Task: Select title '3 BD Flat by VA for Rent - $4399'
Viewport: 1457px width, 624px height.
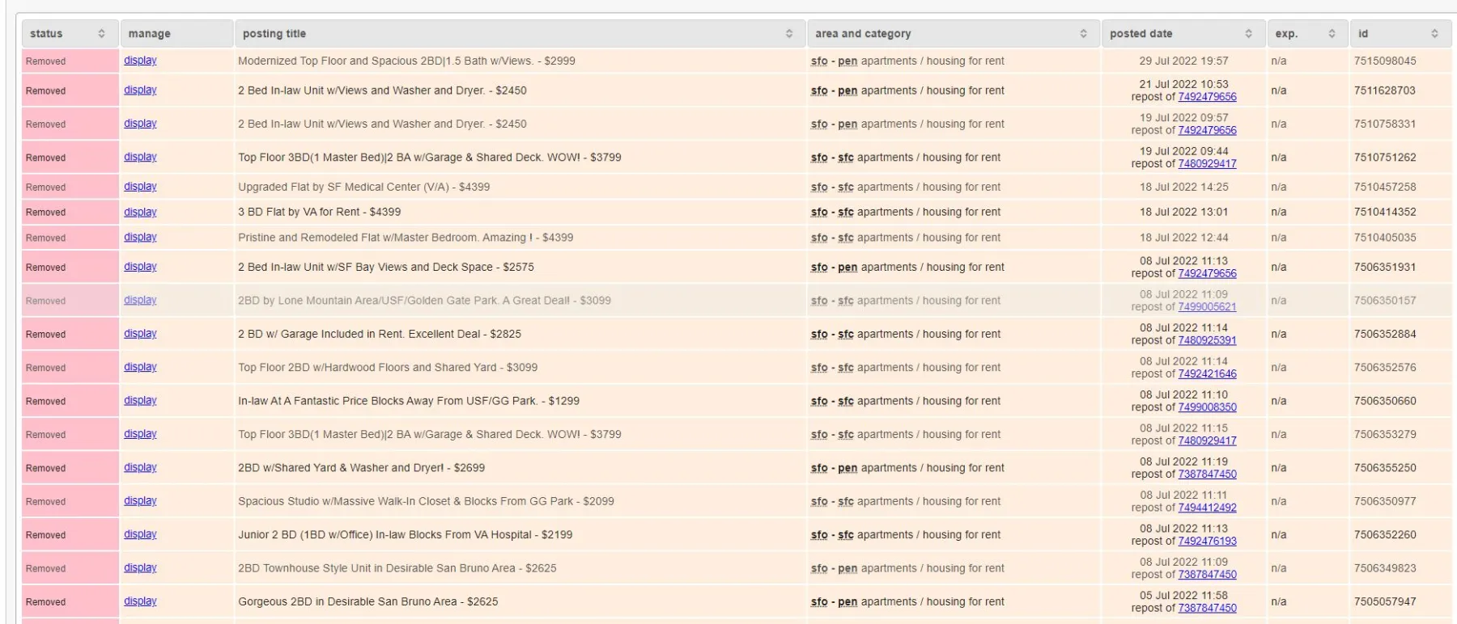Action: coord(319,212)
